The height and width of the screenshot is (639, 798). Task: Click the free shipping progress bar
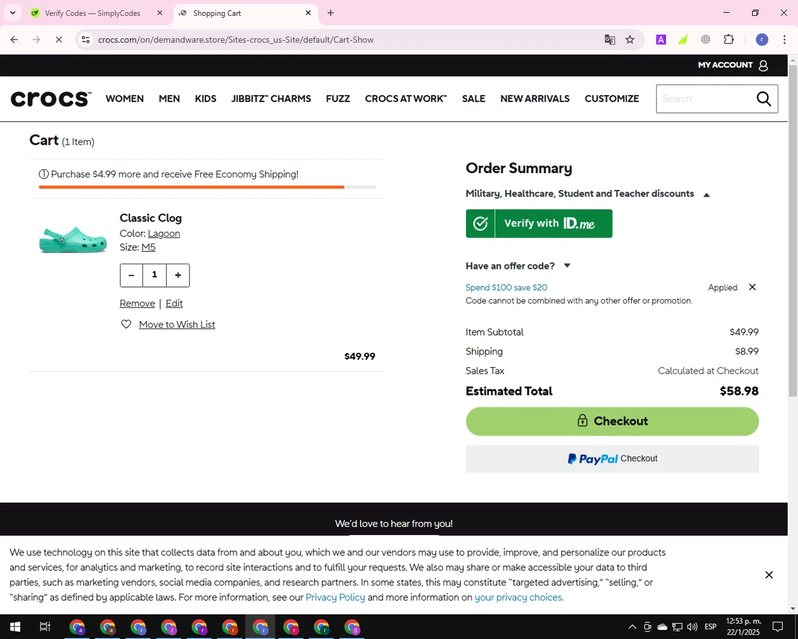(207, 187)
